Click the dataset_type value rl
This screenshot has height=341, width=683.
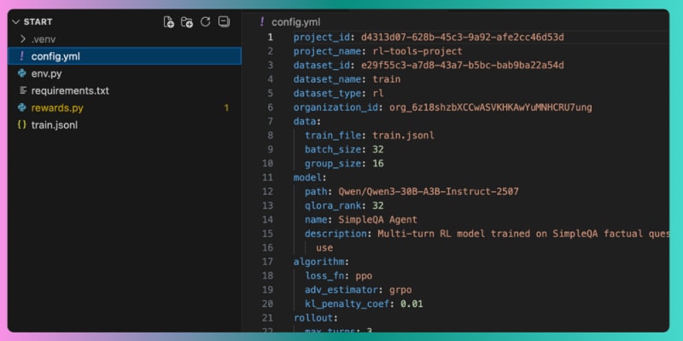click(378, 94)
